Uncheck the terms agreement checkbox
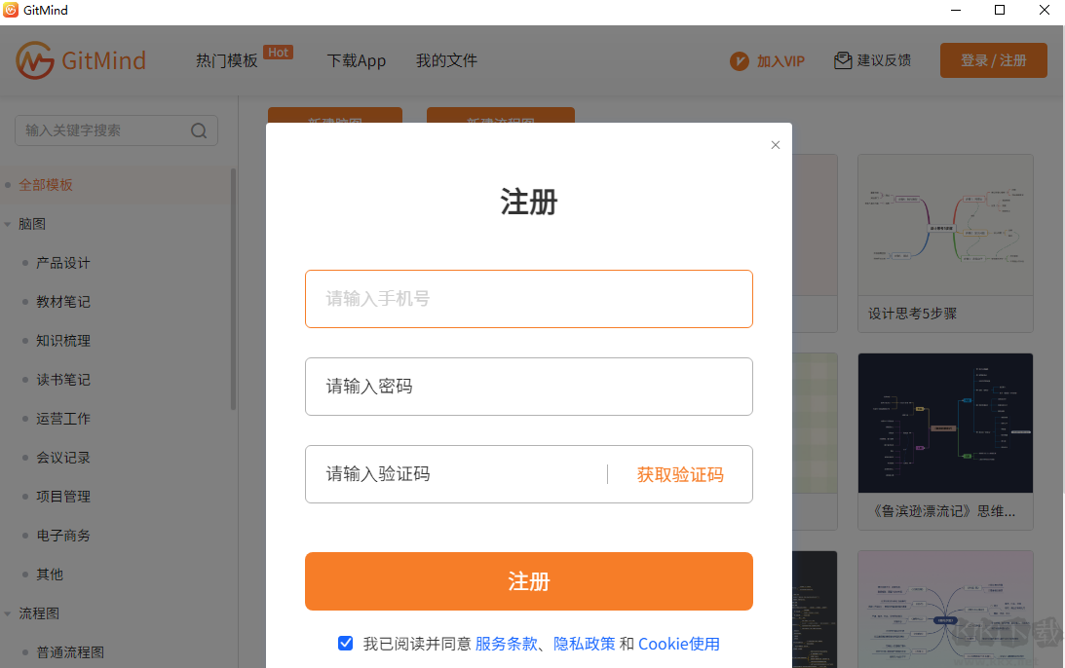The image size is (1065, 668). pos(346,643)
